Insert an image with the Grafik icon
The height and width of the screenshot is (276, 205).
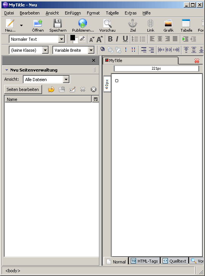tap(168, 23)
